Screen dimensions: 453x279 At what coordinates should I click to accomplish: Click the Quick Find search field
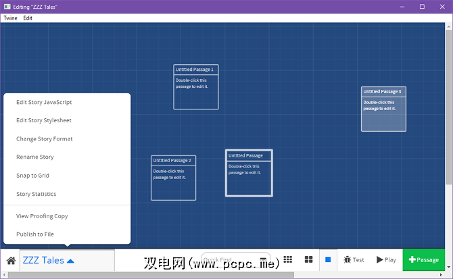coord(236,259)
